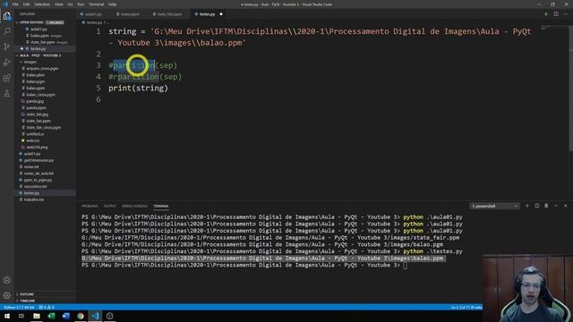Image resolution: width=573 pixels, height=322 pixels.
Task: Open trabalho.txt in explorer tree
Action: point(34,199)
